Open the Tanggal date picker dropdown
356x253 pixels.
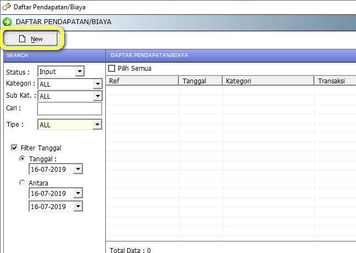[x=78, y=170]
